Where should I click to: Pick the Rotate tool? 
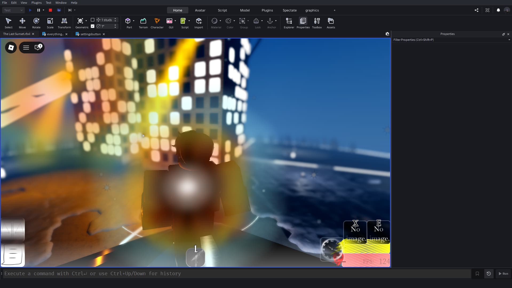36,23
